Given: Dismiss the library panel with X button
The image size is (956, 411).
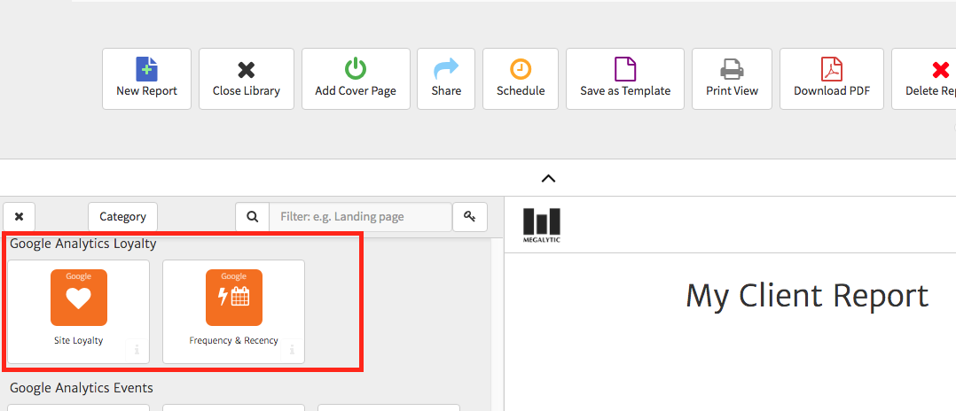Looking at the screenshot, I should coord(20,217).
